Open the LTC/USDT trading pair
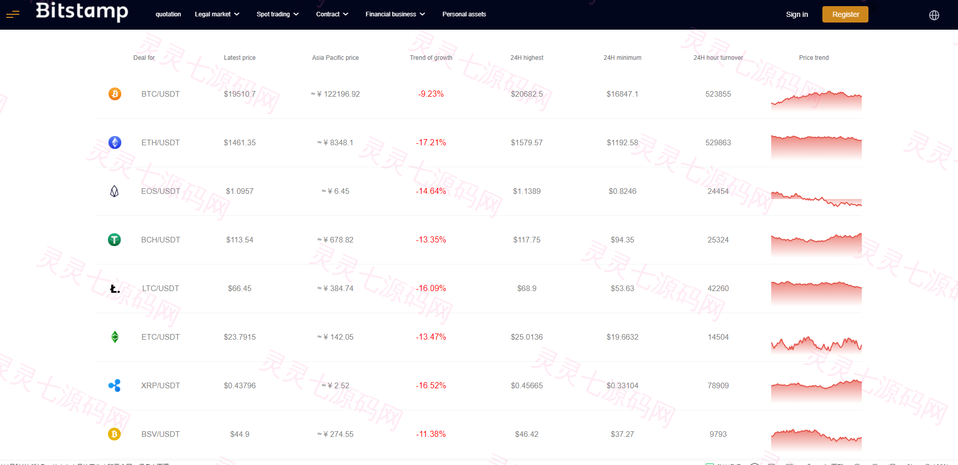This screenshot has height=465, width=958. pos(161,289)
